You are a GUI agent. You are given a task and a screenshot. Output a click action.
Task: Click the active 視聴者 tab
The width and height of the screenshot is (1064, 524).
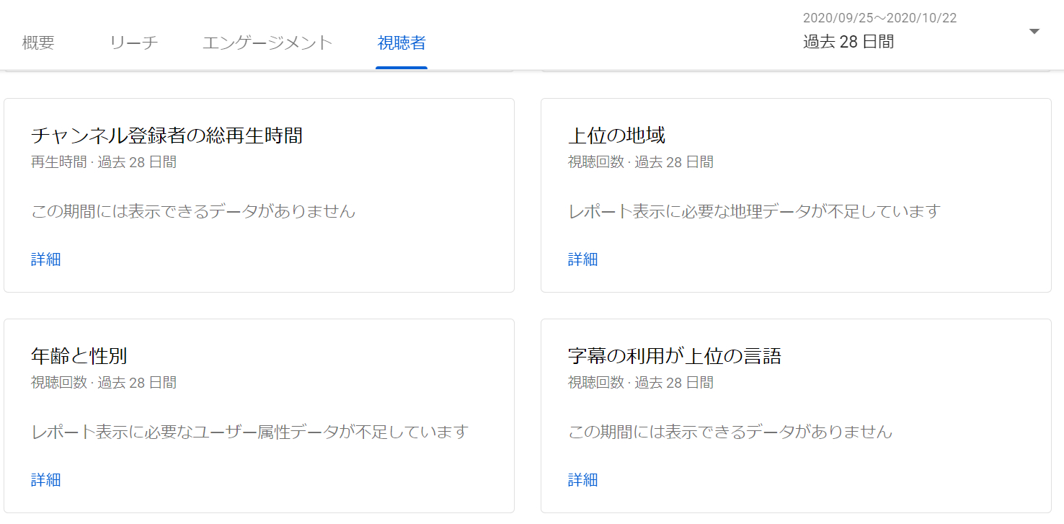[x=402, y=43]
